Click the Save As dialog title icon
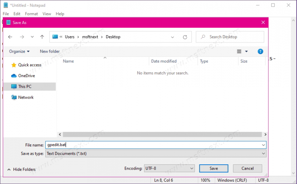Image resolution: width=297 pixels, height=184 pixels. point(9,22)
